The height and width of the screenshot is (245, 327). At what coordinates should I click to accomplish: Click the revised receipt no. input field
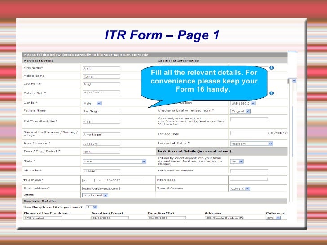point(249,119)
